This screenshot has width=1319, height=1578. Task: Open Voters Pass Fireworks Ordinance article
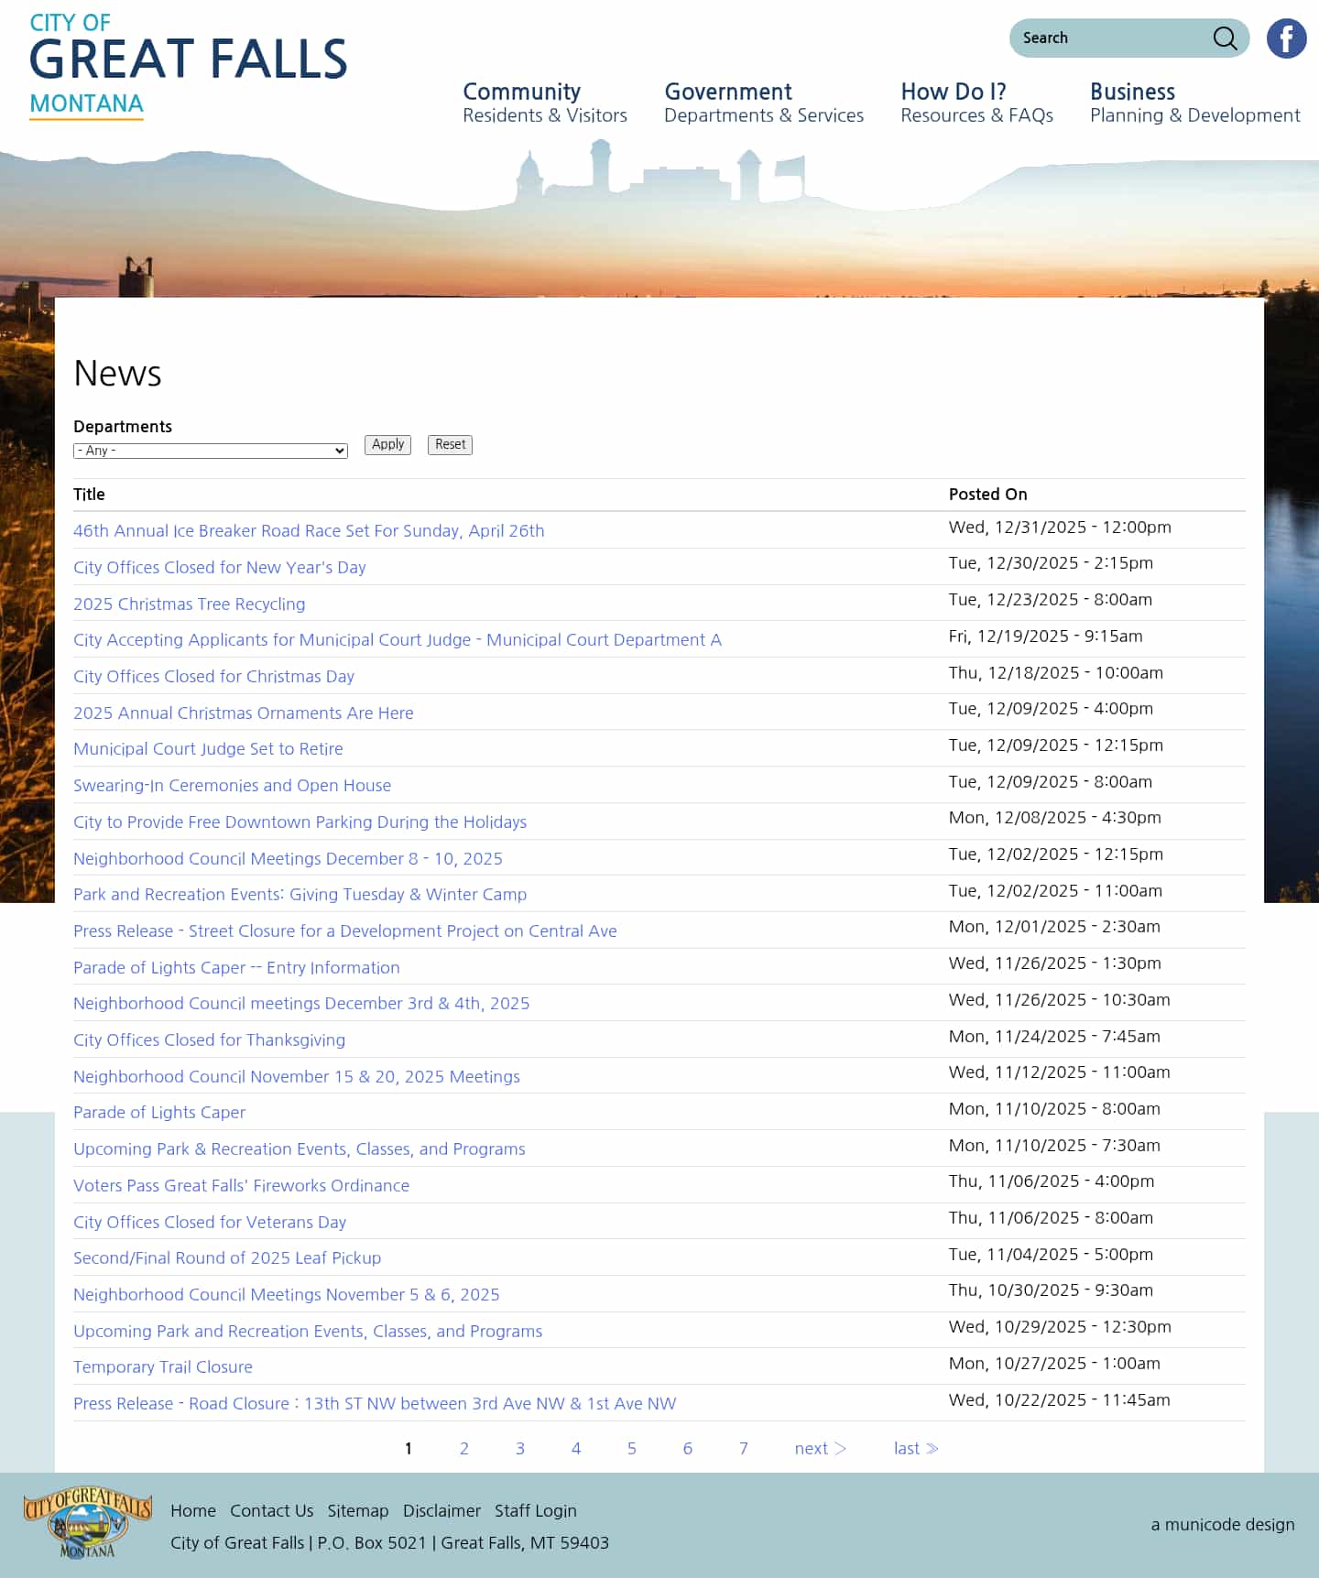[x=241, y=1185]
